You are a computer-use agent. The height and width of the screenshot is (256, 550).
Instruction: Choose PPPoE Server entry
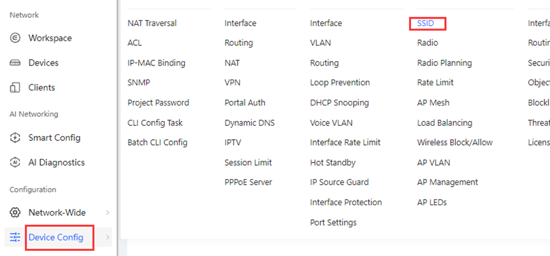[248, 182]
